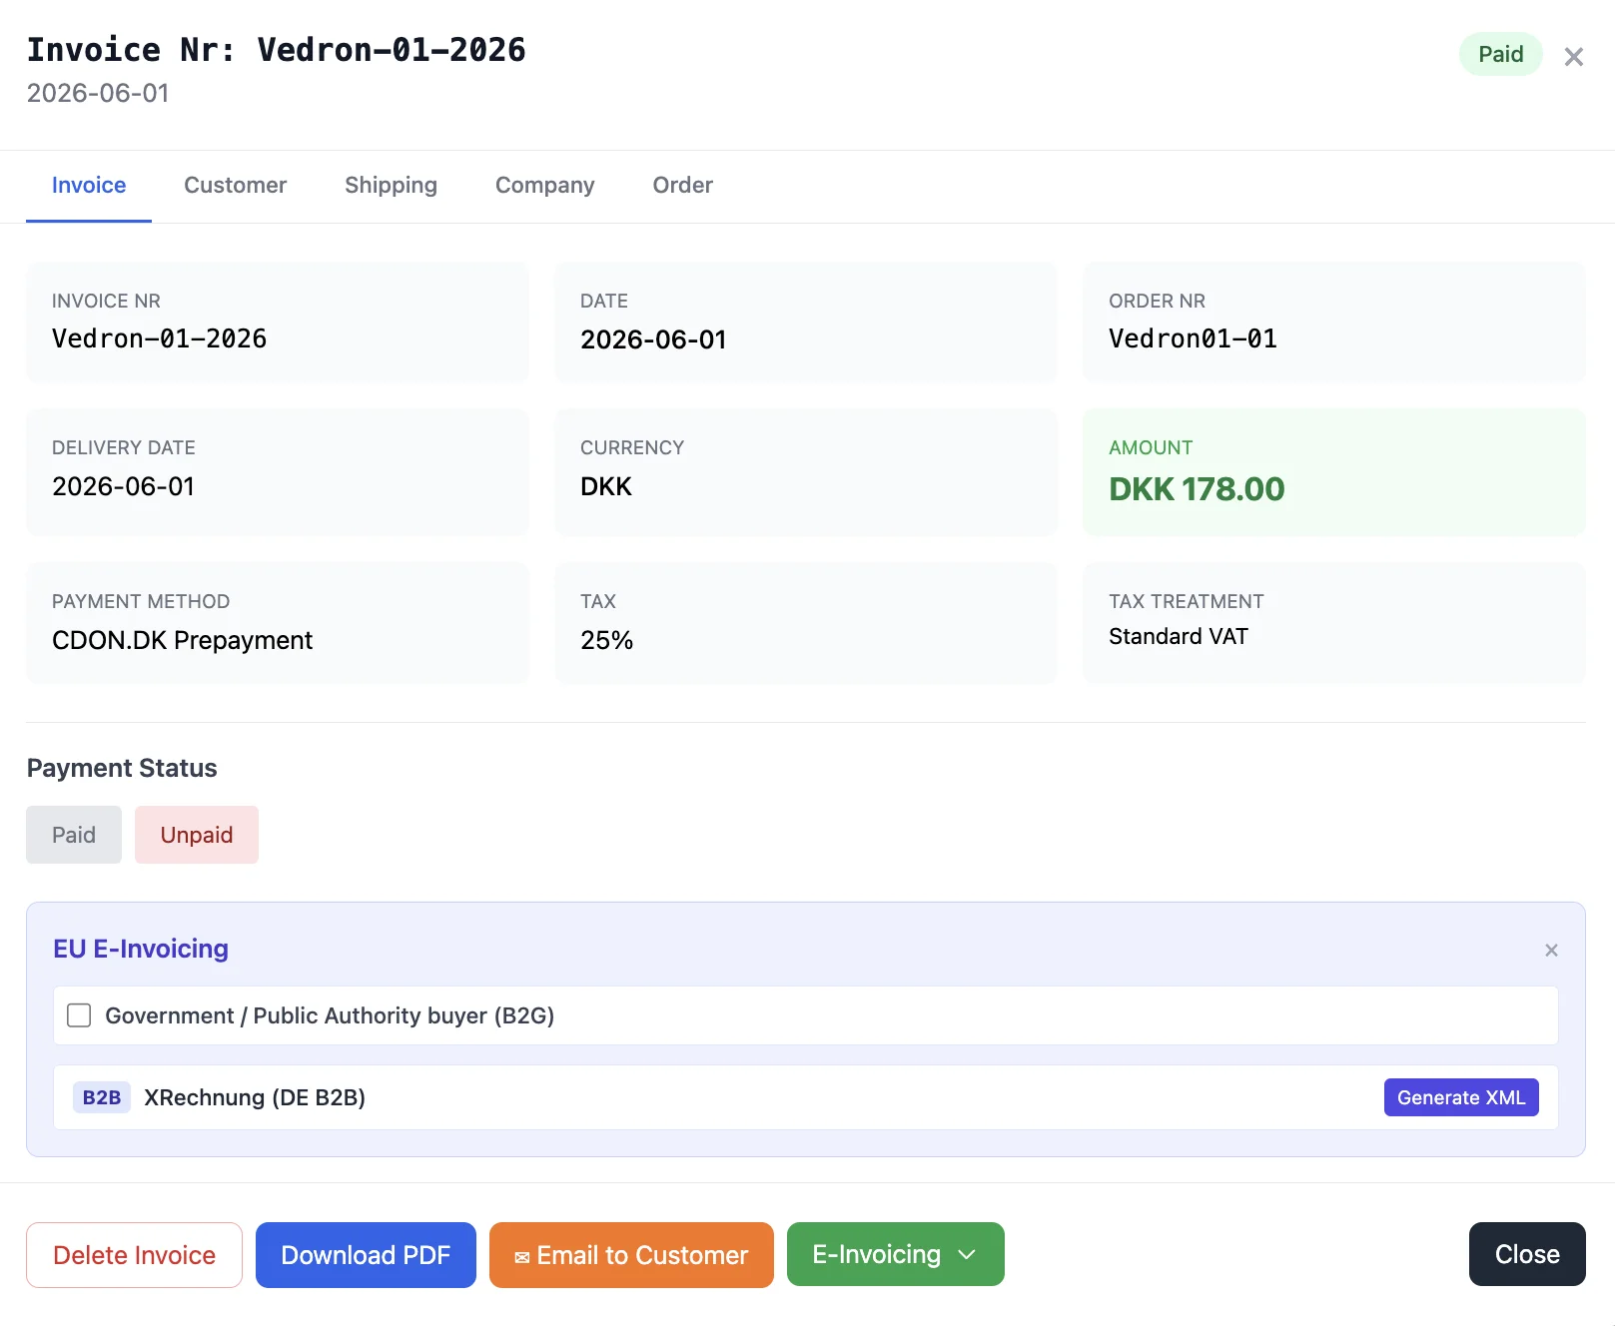Open the Shipping tab
Viewport: 1615px width, 1326px height.
(x=391, y=186)
